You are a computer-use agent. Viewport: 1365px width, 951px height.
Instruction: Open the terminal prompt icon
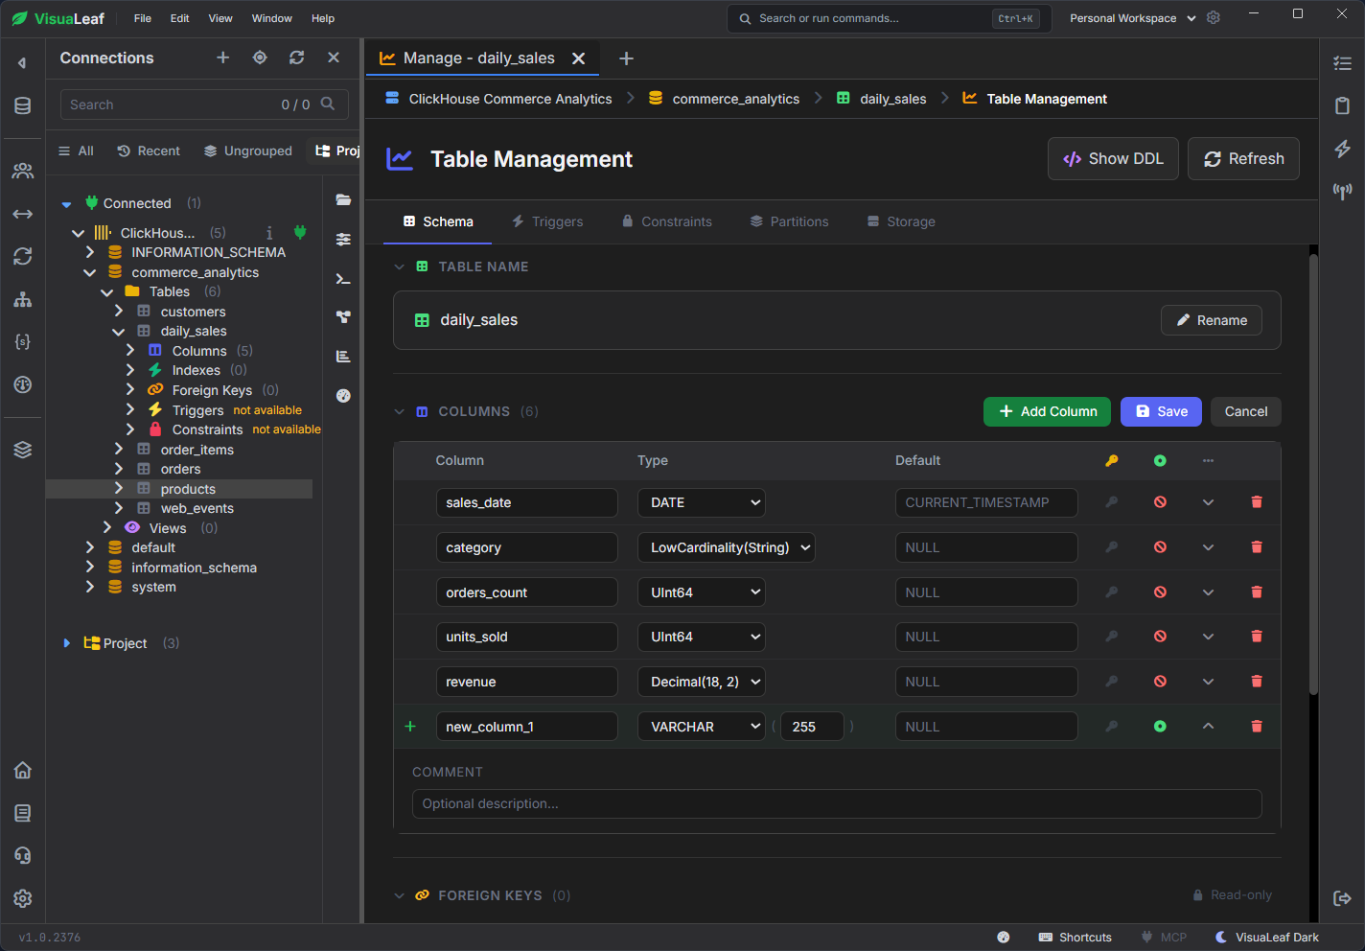pos(343,279)
